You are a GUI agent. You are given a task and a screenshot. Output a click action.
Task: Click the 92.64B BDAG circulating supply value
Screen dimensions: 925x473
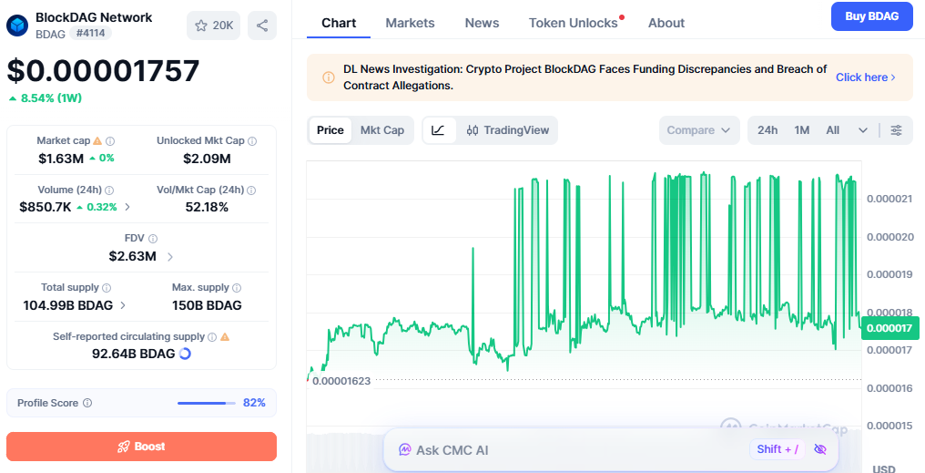coord(133,354)
